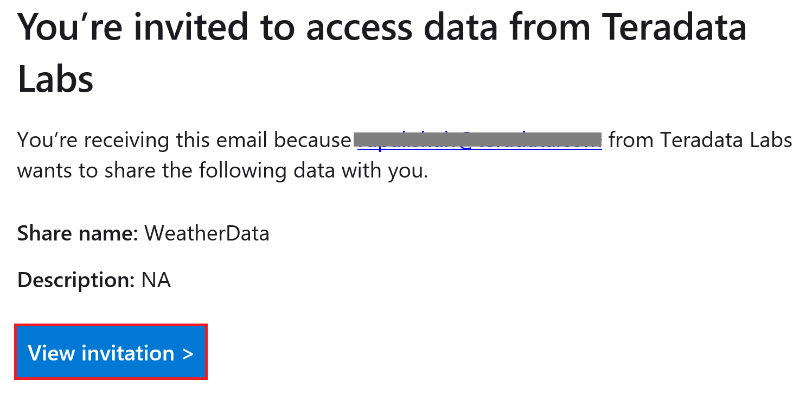806x399 pixels.
Task: Click the NA value next to Description
Action: click(157, 280)
